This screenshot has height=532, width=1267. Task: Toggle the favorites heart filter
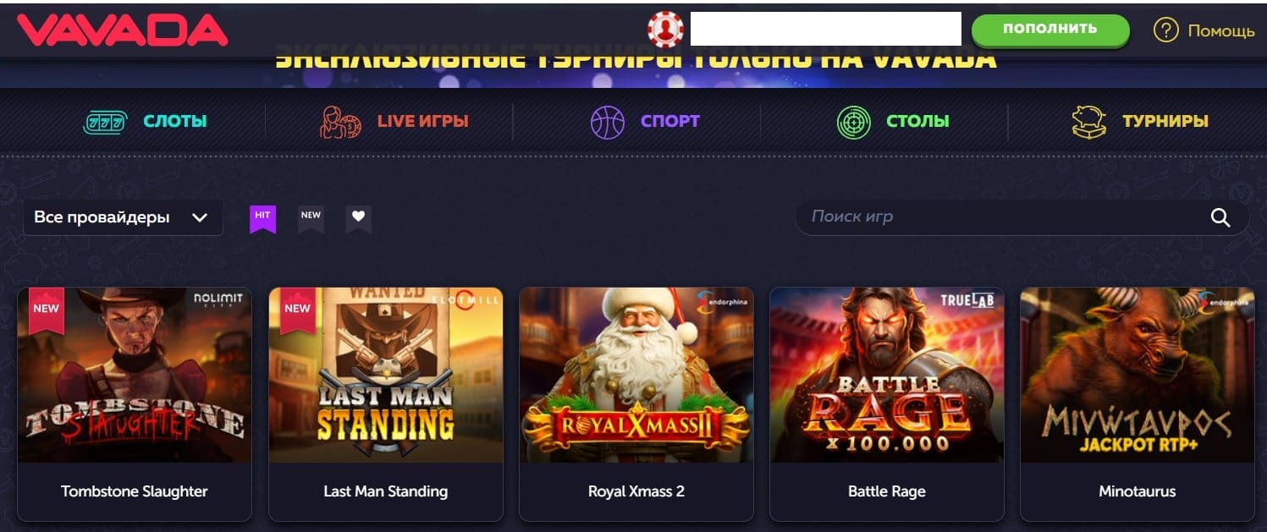[x=358, y=218]
